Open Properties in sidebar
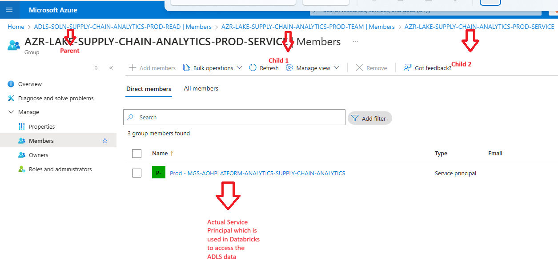The image size is (558, 268). click(42, 126)
